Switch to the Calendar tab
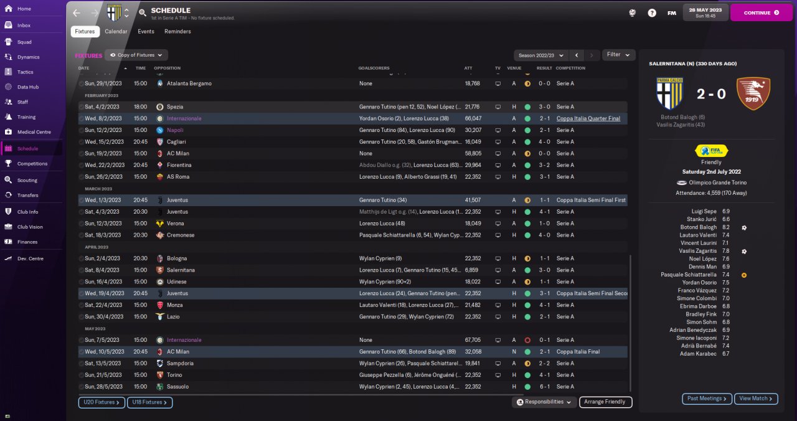797x421 pixels. 116,31
